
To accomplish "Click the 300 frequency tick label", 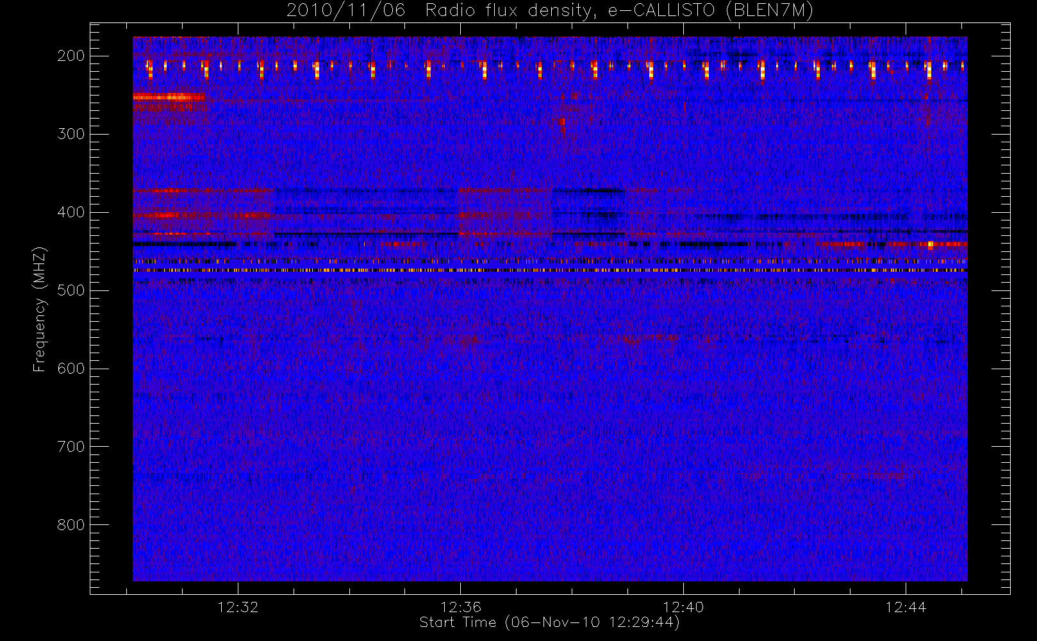I will (71, 134).
